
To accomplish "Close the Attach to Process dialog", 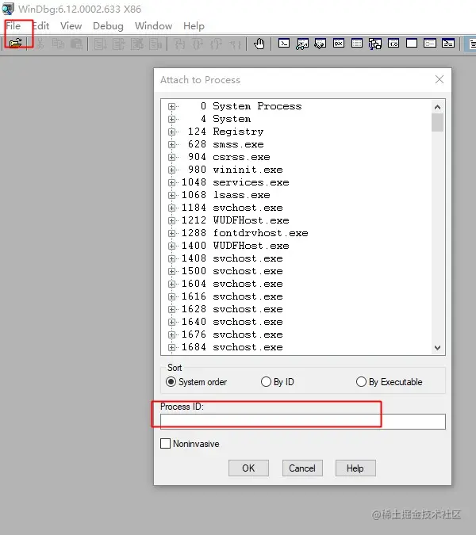I will click(440, 79).
